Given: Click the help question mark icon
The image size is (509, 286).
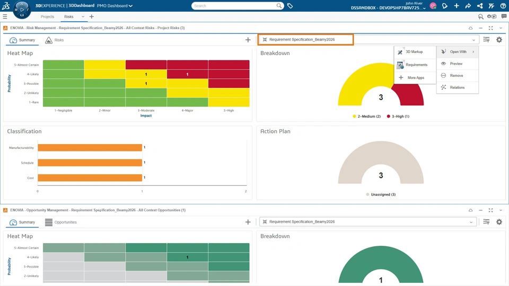Looking at the screenshot, I should 503,6.
